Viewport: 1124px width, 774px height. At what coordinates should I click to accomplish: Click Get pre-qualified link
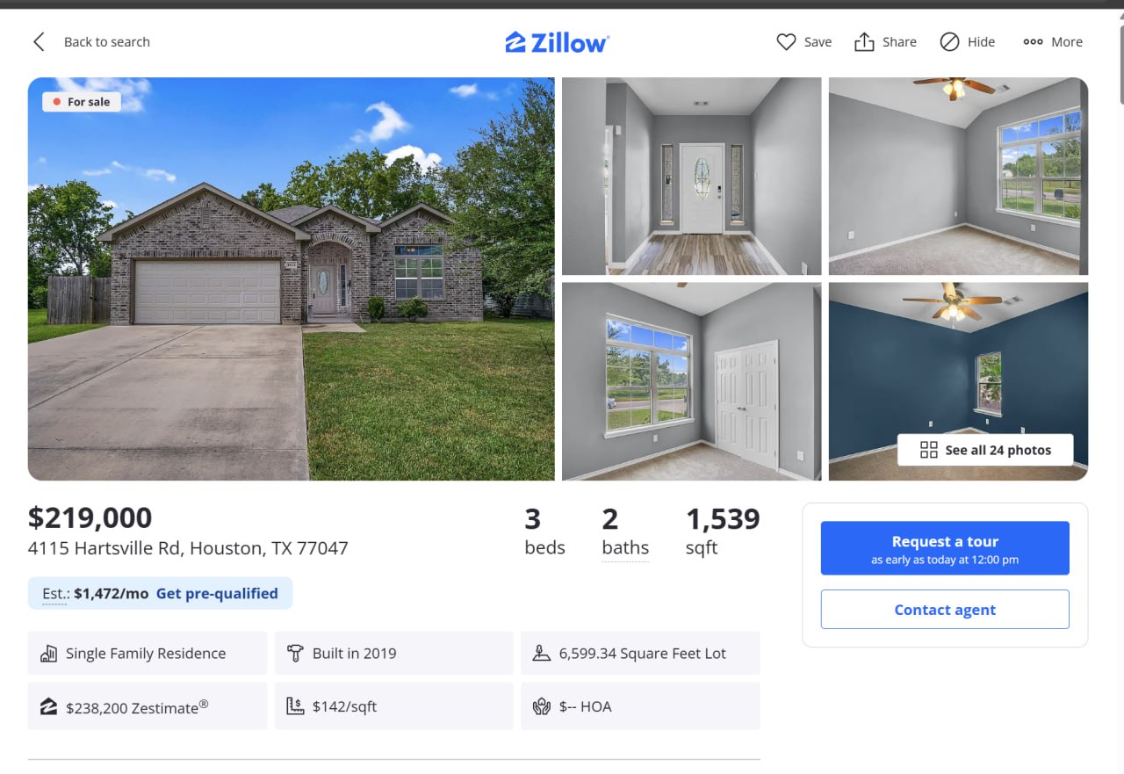(217, 593)
